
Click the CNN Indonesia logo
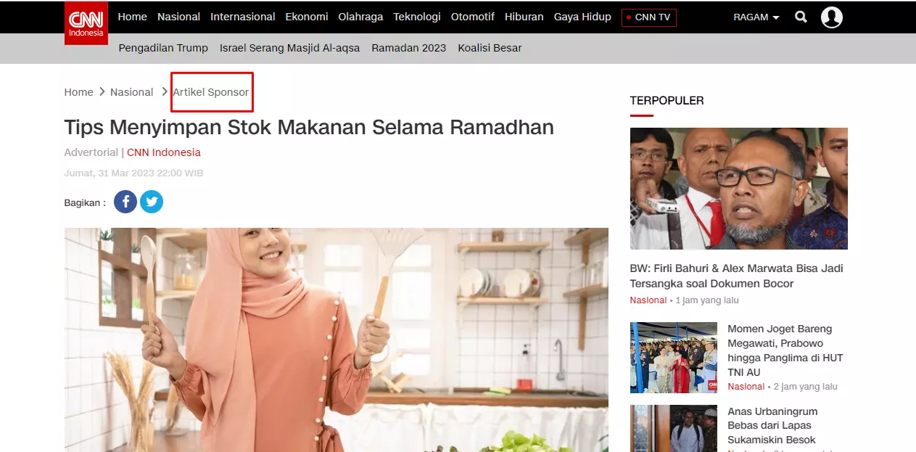coord(85,17)
